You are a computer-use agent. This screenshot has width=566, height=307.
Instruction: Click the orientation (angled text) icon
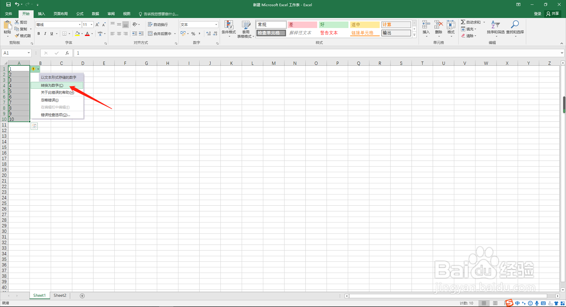pyautogui.click(x=135, y=24)
